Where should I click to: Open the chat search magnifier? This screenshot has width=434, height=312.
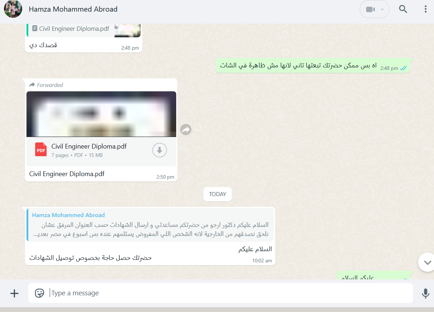tap(403, 9)
